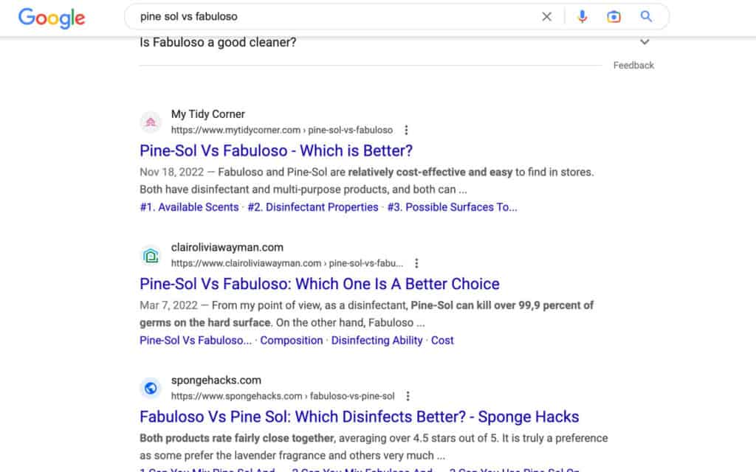
Task: Click into the search input field
Action: pos(332,17)
